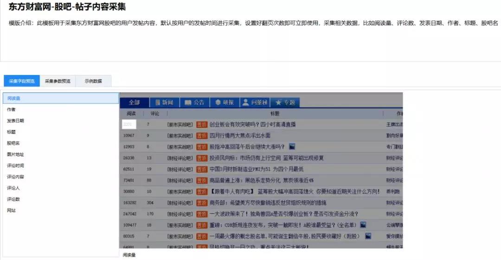Image resolution: width=501 pixels, height=260 pixels.
Task: Click read count 12903
Action: tap(129, 147)
